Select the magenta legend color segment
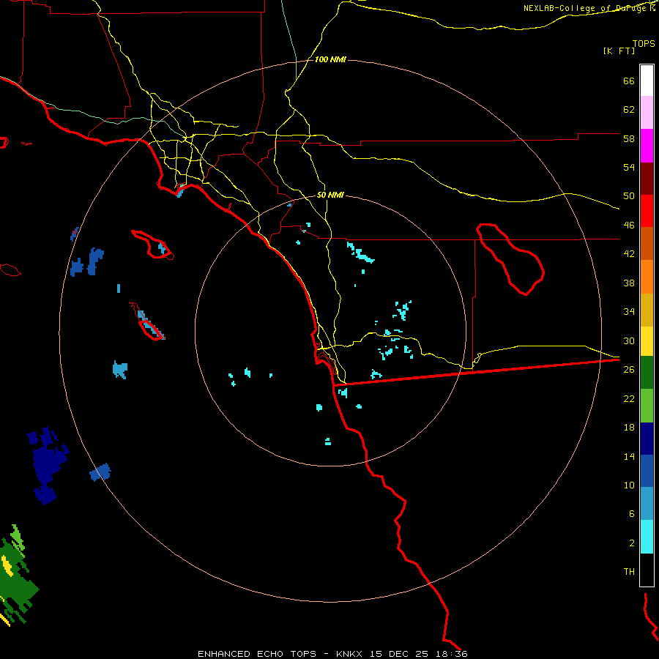The width and height of the screenshot is (659, 659). 647,146
